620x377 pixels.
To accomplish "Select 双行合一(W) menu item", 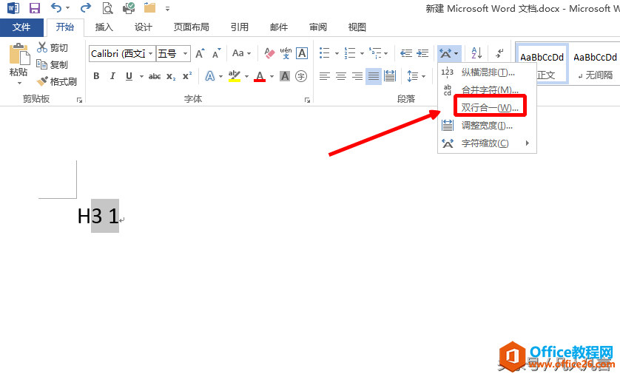I will (x=490, y=107).
